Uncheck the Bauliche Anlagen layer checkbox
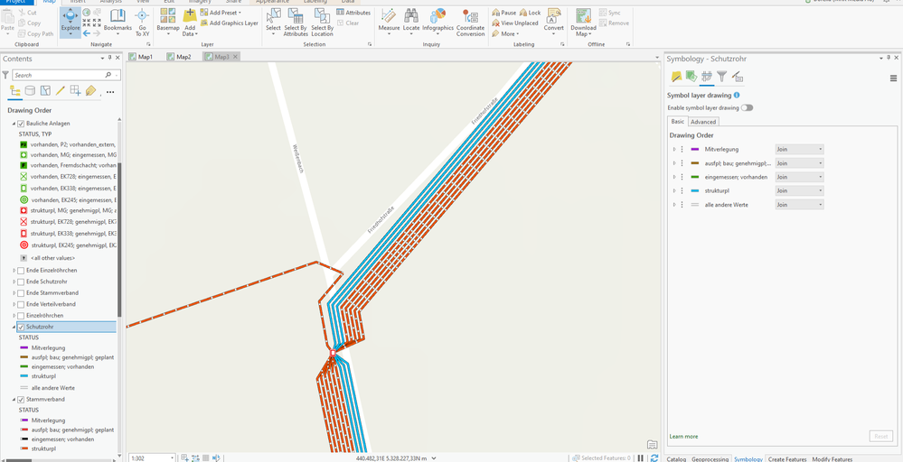The image size is (903, 462). 21,124
